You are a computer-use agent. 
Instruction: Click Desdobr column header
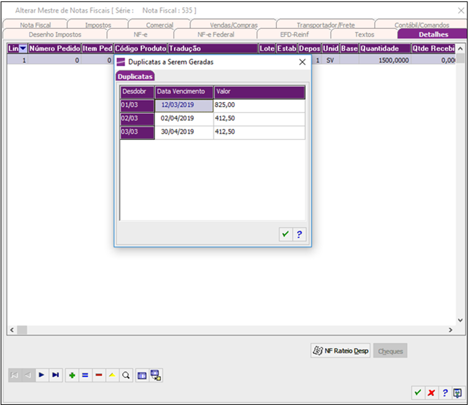point(137,92)
